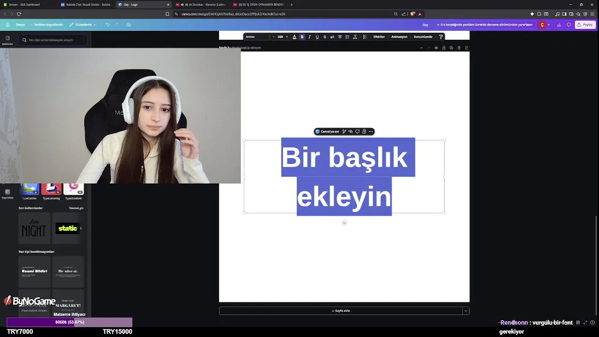
Task: Delete the current page
Action: pos(459,48)
